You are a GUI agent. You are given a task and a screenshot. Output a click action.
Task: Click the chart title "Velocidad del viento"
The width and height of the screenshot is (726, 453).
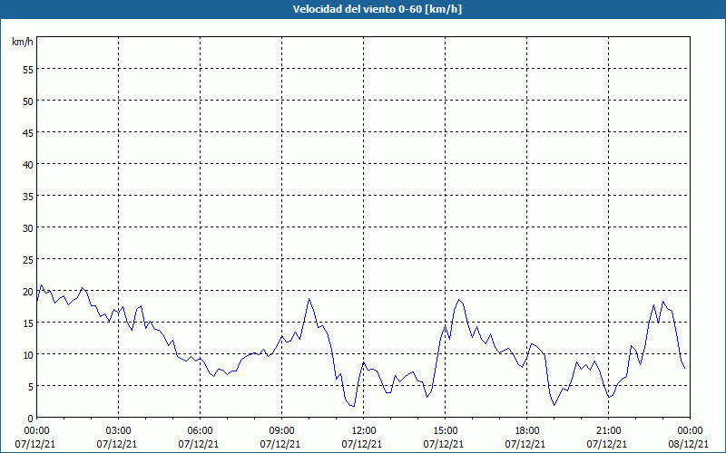(363, 10)
